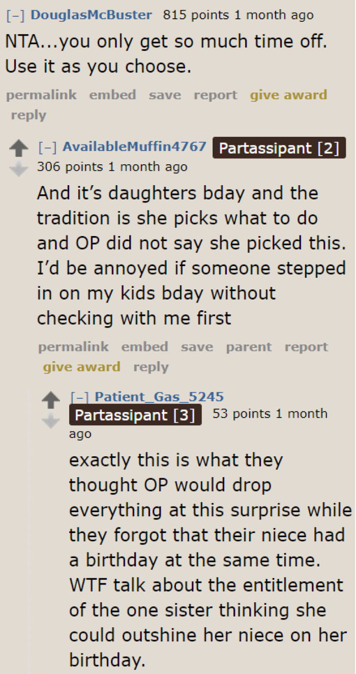Upvote AvailableMuffin4767's comment
Screen dimensions: 356x674
[x=19, y=148]
